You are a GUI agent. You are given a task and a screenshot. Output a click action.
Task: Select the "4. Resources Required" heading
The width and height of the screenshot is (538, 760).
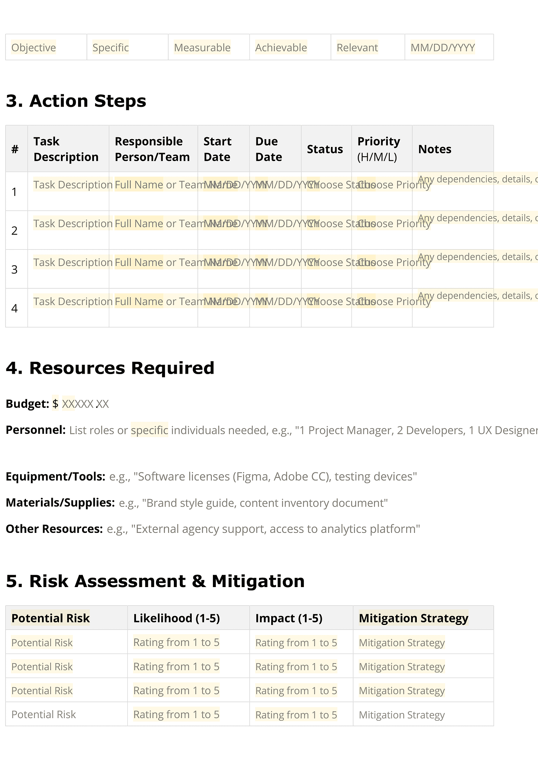click(x=110, y=368)
